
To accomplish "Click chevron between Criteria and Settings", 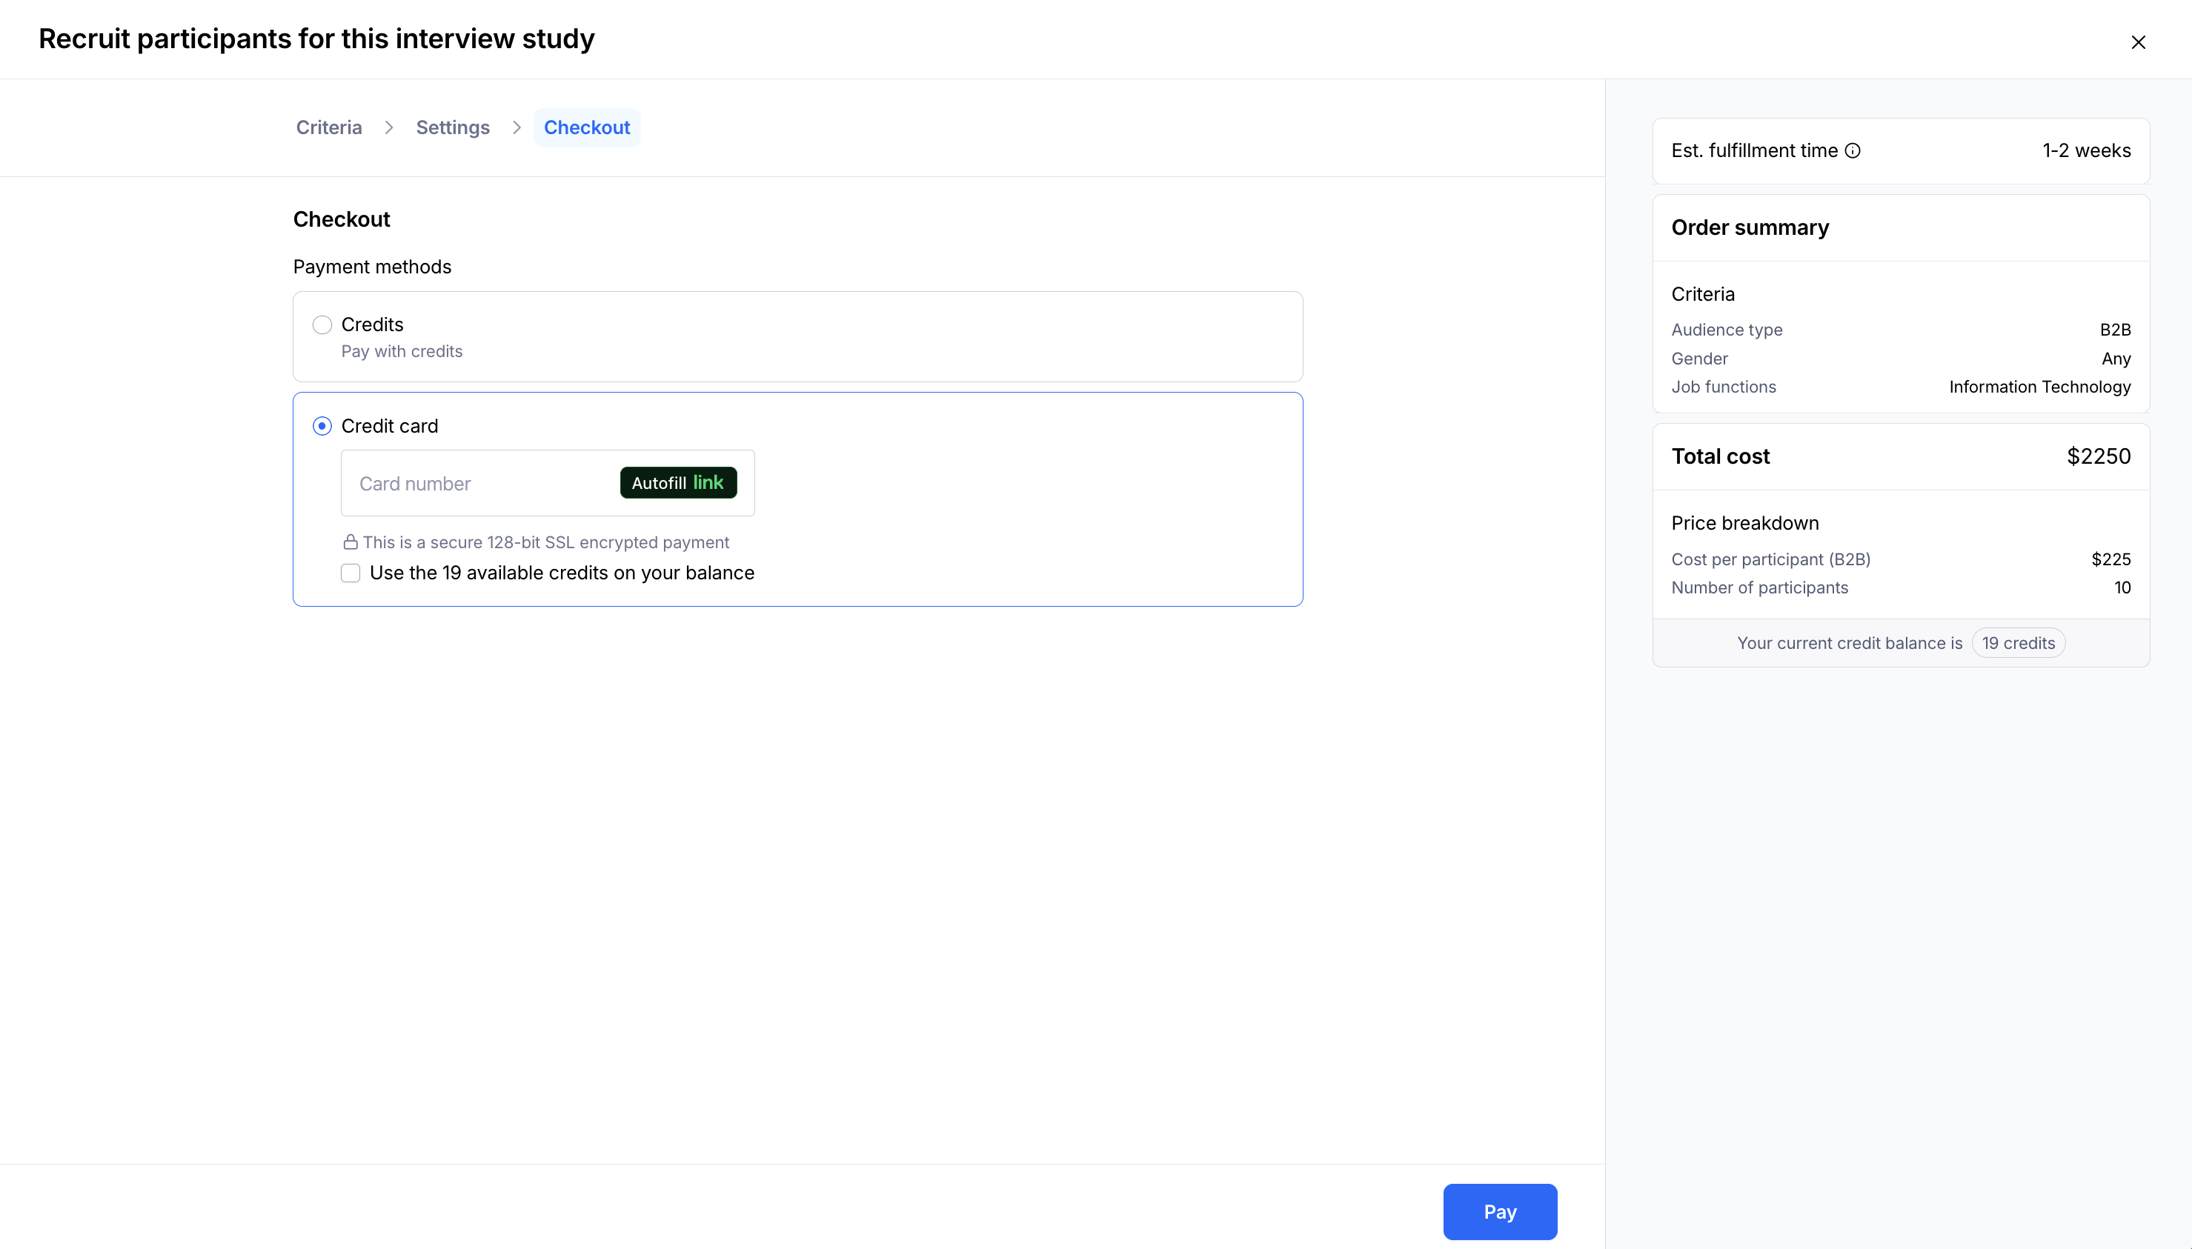I will pos(388,128).
